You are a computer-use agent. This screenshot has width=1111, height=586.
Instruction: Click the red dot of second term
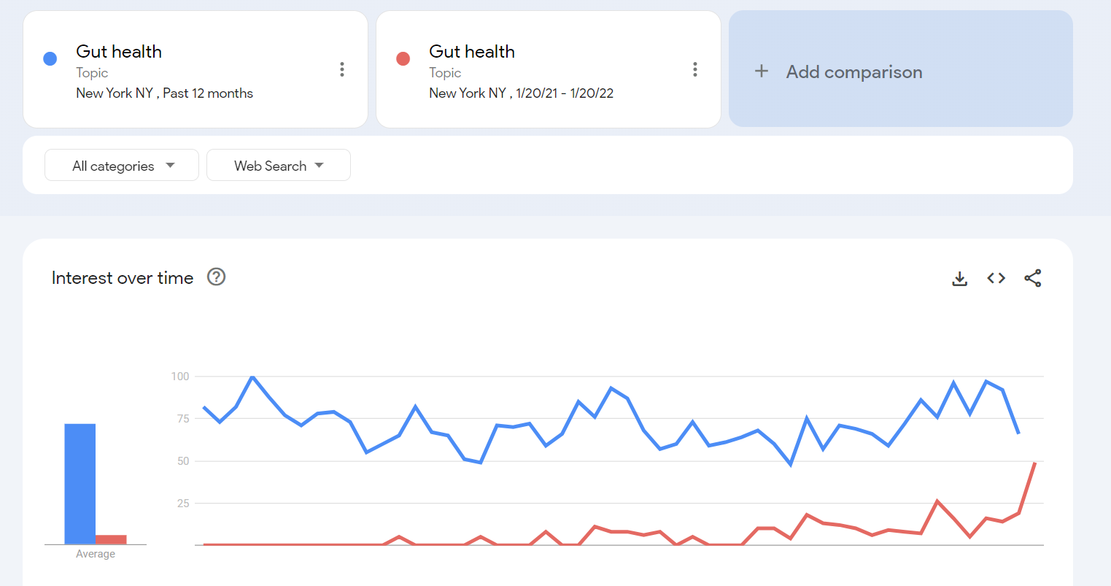pos(403,59)
